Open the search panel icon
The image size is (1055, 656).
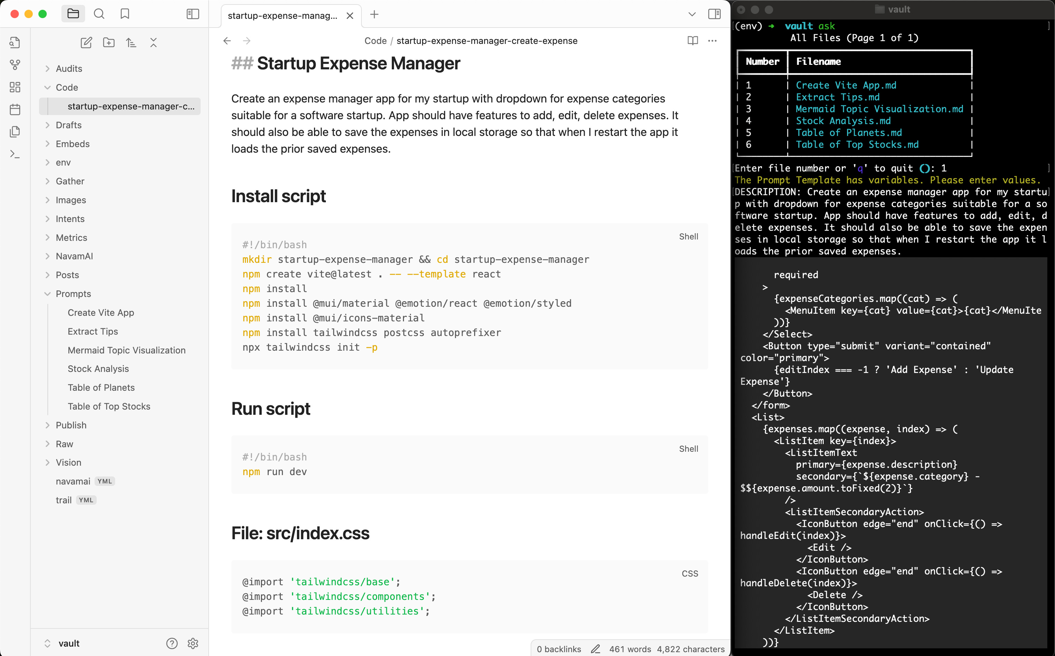click(99, 14)
